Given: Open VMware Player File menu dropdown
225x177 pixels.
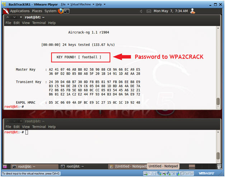Looking at the screenshot, I should click(x=65, y=4).
